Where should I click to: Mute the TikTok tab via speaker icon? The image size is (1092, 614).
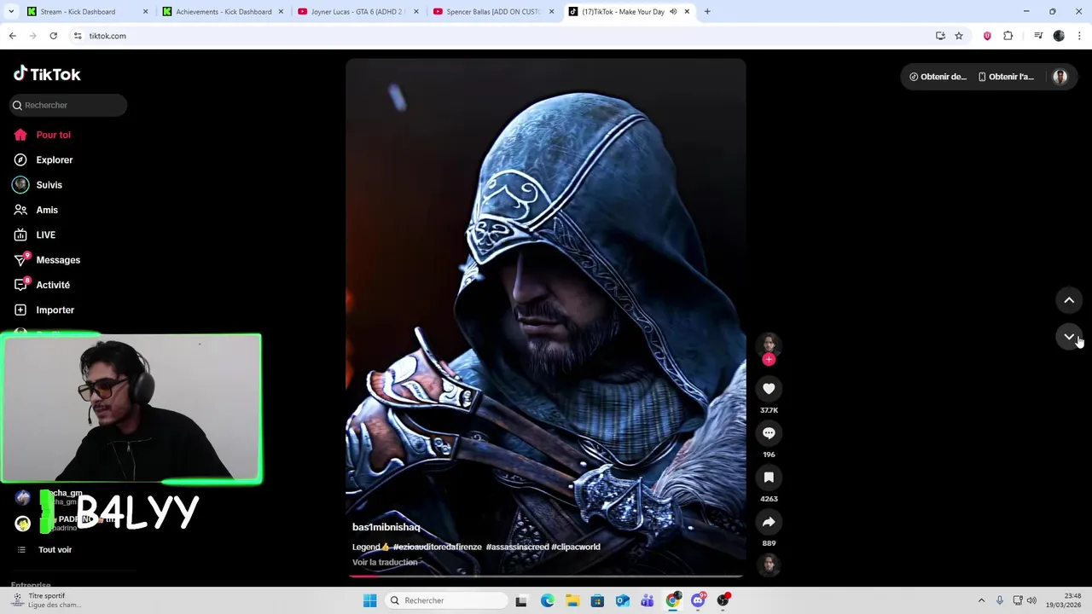pyautogui.click(x=673, y=12)
